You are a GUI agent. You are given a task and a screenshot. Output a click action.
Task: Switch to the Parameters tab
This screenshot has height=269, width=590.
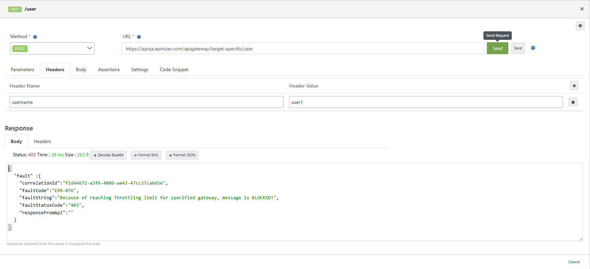pos(22,69)
